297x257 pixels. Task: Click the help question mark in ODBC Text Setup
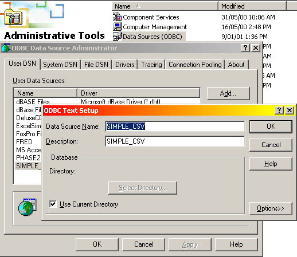coord(279,110)
